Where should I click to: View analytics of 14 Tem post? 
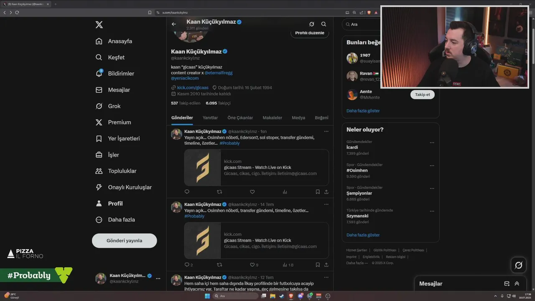coord(285,265)
